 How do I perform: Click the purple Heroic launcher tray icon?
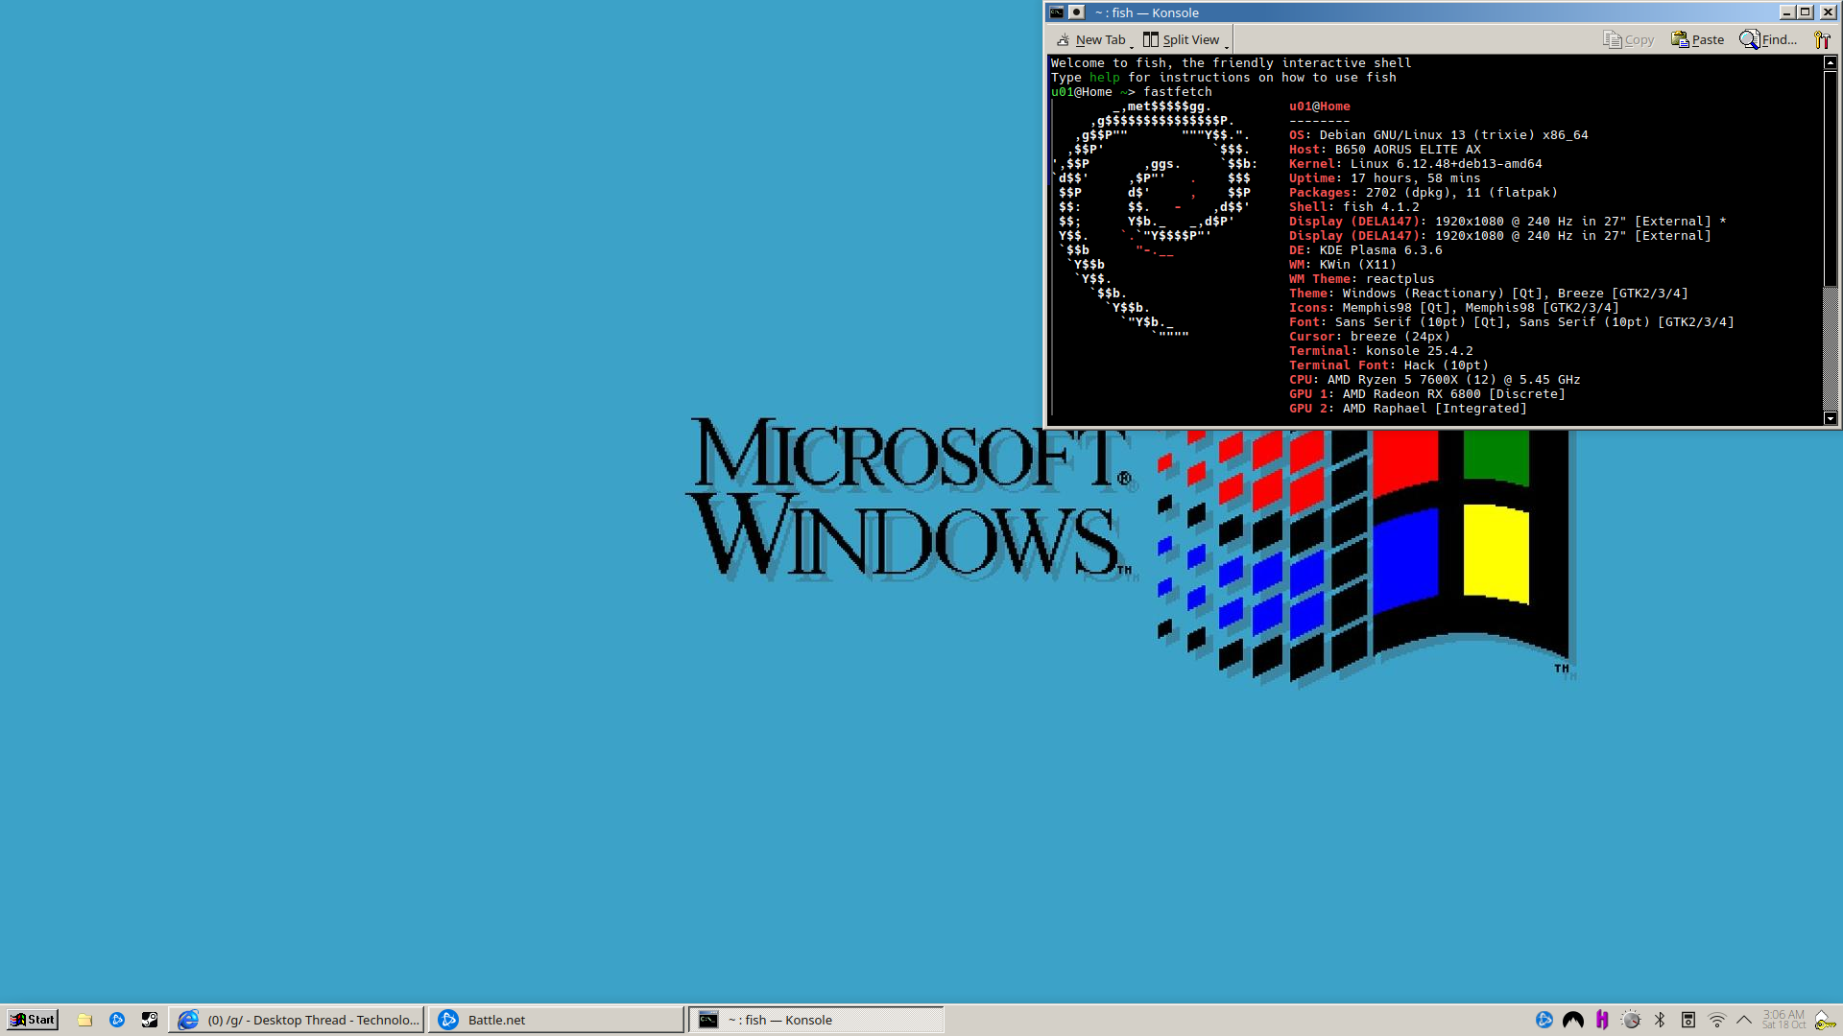pos(1602,1020)
